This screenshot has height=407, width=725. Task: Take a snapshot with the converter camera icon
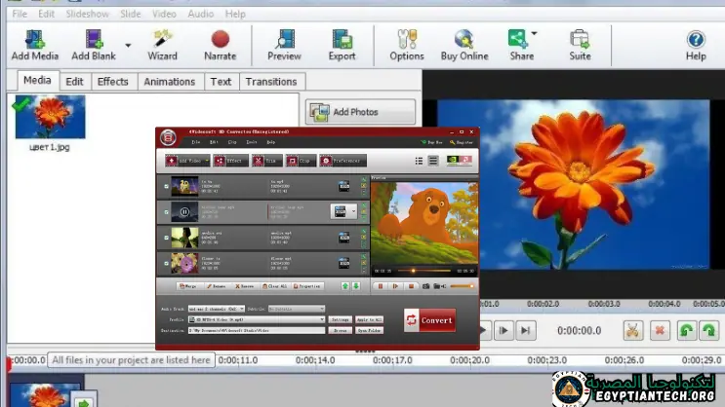coord(425,286)
